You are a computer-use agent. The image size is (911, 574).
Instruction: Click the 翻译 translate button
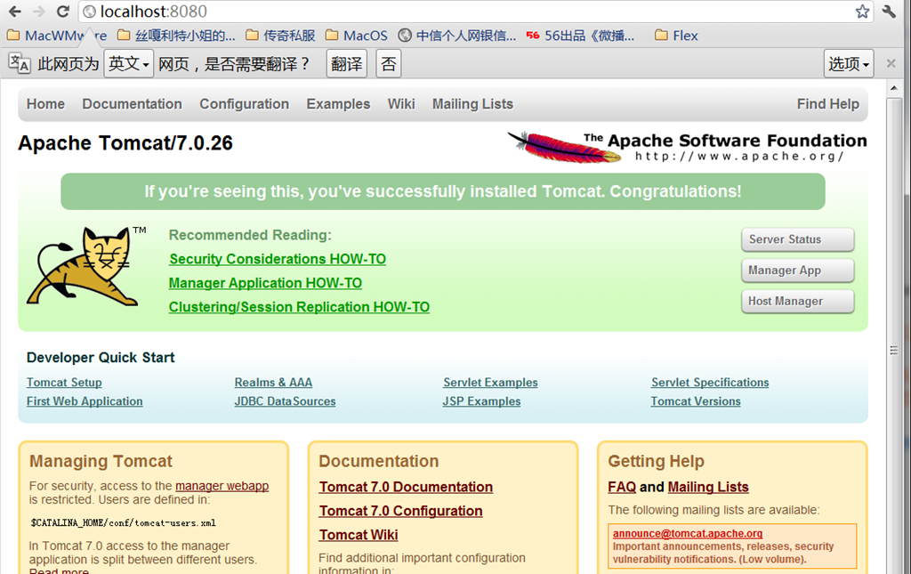[x=347, y=64]
